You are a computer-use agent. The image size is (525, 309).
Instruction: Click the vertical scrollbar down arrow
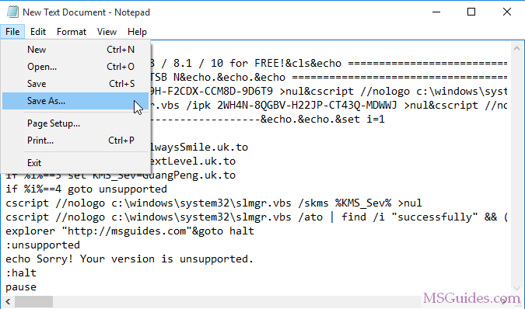(516, 287)
